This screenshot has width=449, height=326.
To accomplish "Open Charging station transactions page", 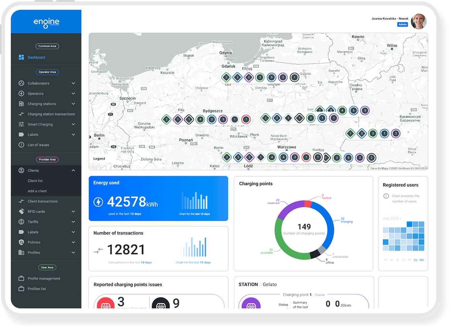I will click(51, 114).
